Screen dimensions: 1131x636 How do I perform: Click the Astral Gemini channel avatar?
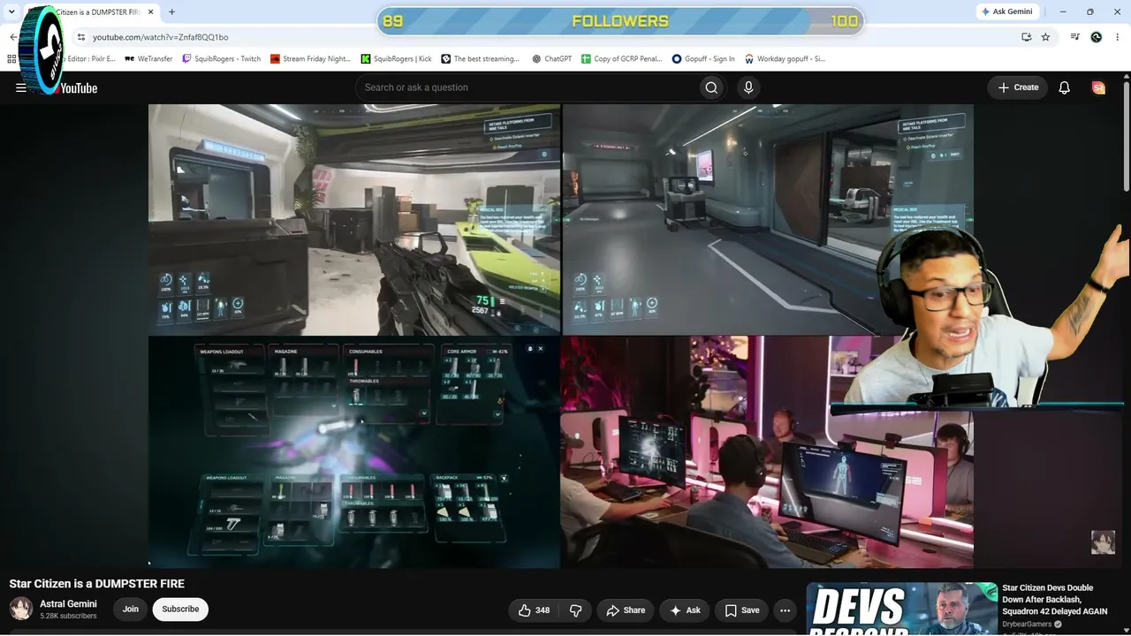click(21, 609)
